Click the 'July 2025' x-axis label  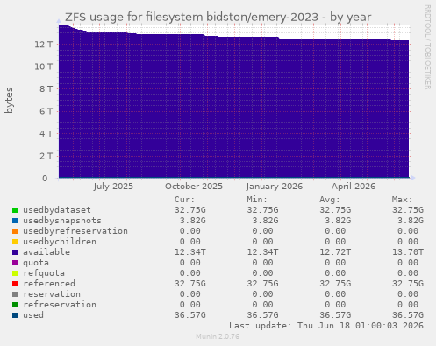(x=113, y=187)
